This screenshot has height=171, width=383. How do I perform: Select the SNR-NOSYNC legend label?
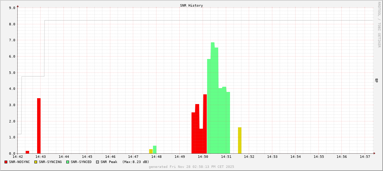pyautogui.click(x=19, y=162)
